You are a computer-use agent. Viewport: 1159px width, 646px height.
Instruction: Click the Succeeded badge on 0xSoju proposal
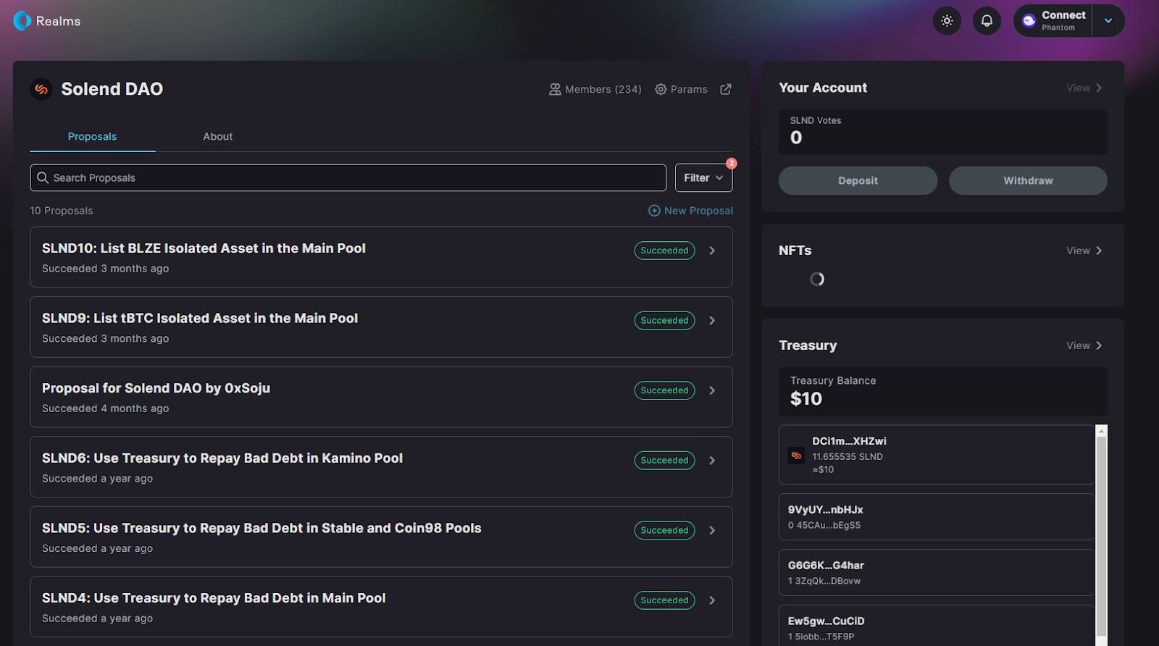click(664, 390)
